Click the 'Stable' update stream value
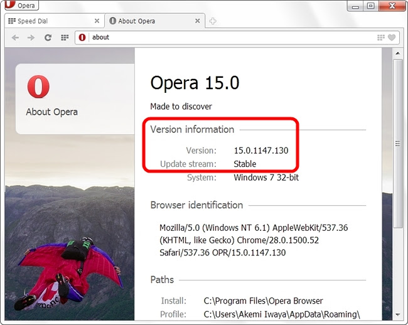408x325 pixels. pyautogui.click(x=245, y=164)
